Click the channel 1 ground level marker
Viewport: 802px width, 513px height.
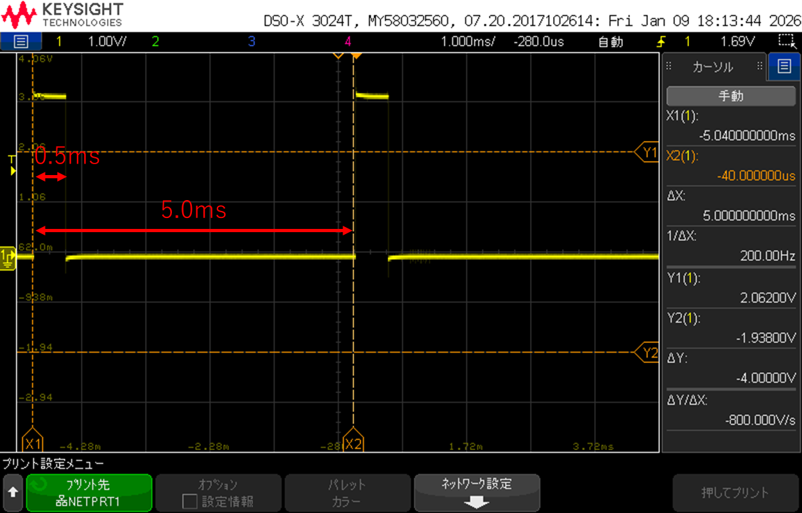(x=8, y=256)
